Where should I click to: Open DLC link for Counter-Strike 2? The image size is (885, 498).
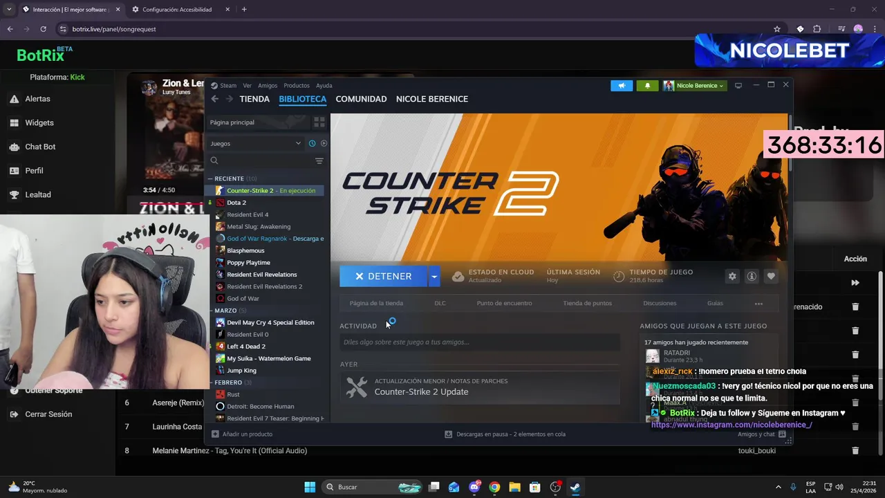click(440, 303)
